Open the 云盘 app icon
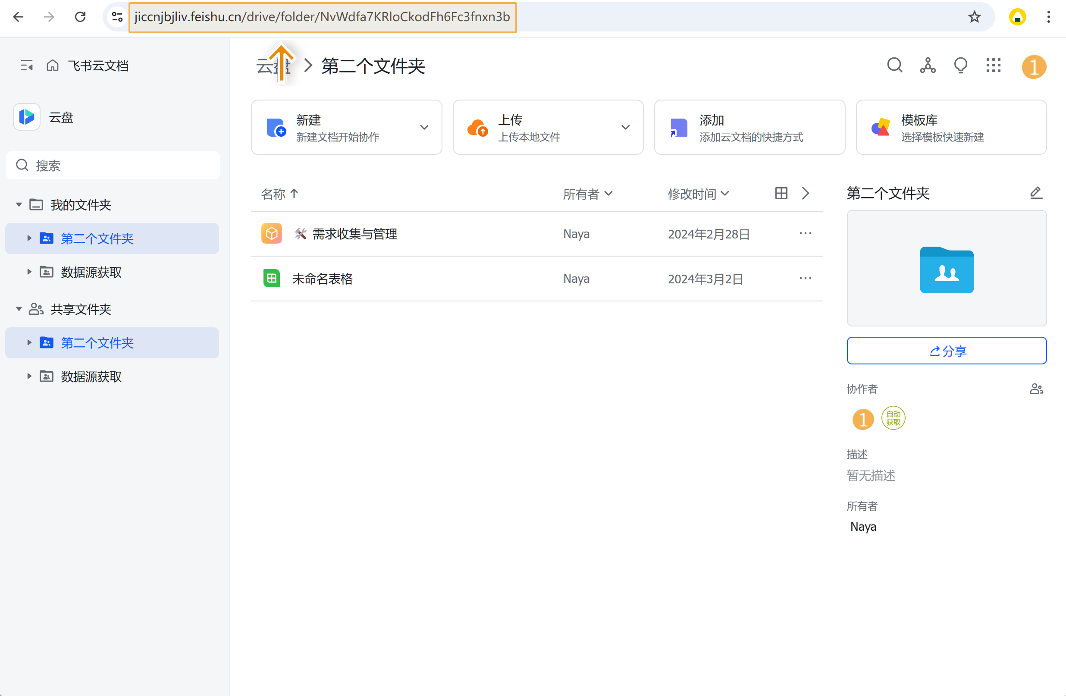The width and height of the screenshot is (1066, 696). click(27, 117)
